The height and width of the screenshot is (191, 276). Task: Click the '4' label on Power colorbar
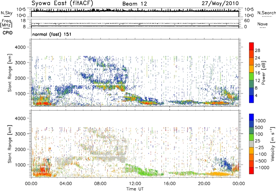[256, 95]
